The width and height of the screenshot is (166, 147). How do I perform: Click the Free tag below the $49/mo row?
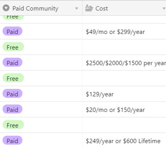[x=13, y=47]
